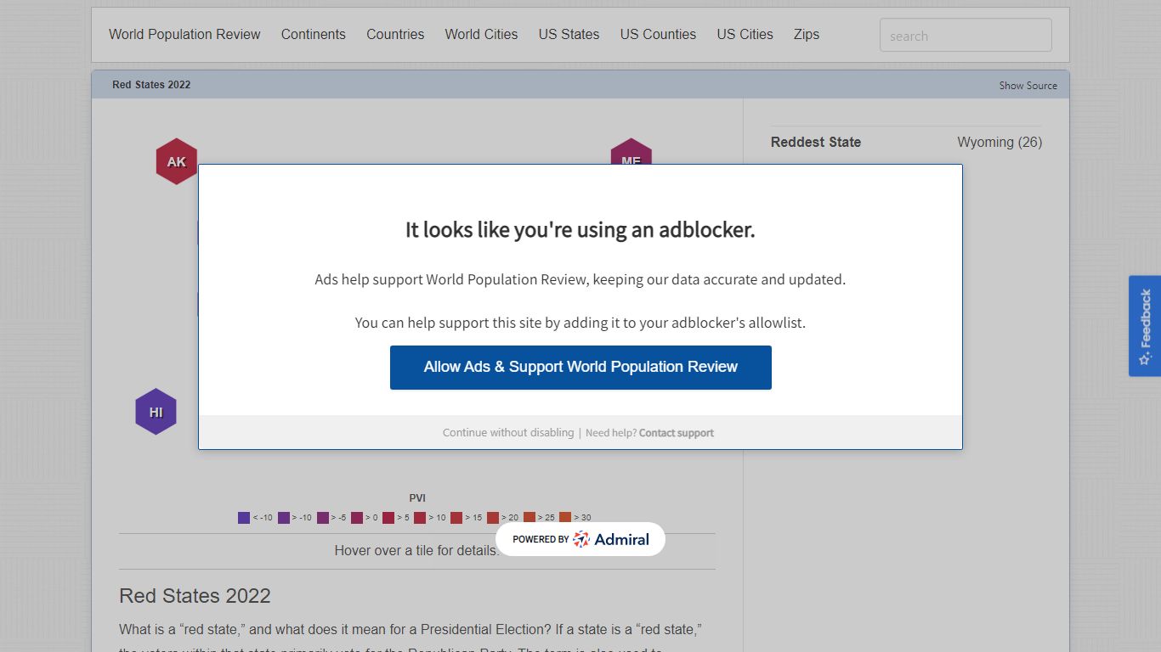The image size is (1161, 652).
Task: Click the '> 5' PVI legend swatch
Action: (388, 517)
